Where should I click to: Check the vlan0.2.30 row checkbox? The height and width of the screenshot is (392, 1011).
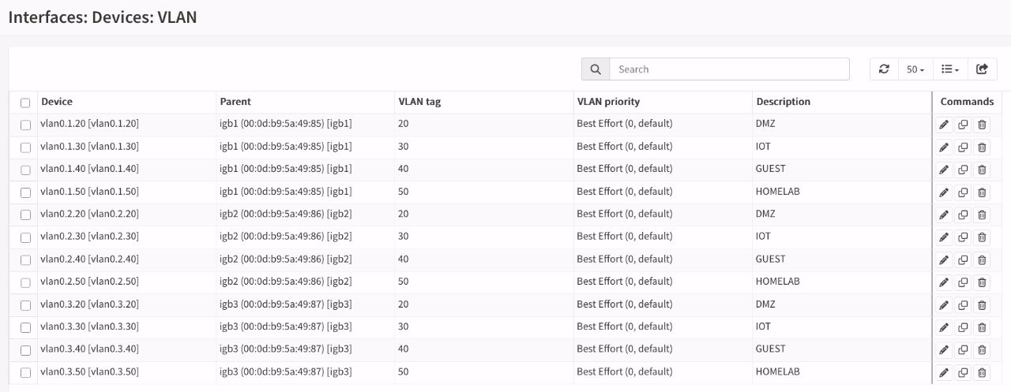click(x=25, y=237)
